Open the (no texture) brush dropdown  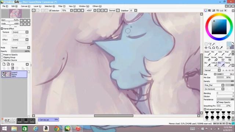tap(223, 89)
